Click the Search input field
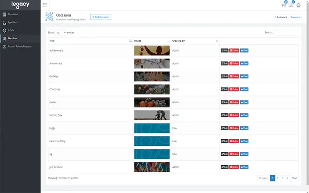 (286, 32)
